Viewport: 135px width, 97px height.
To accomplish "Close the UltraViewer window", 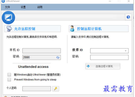I will click(129, 1).
